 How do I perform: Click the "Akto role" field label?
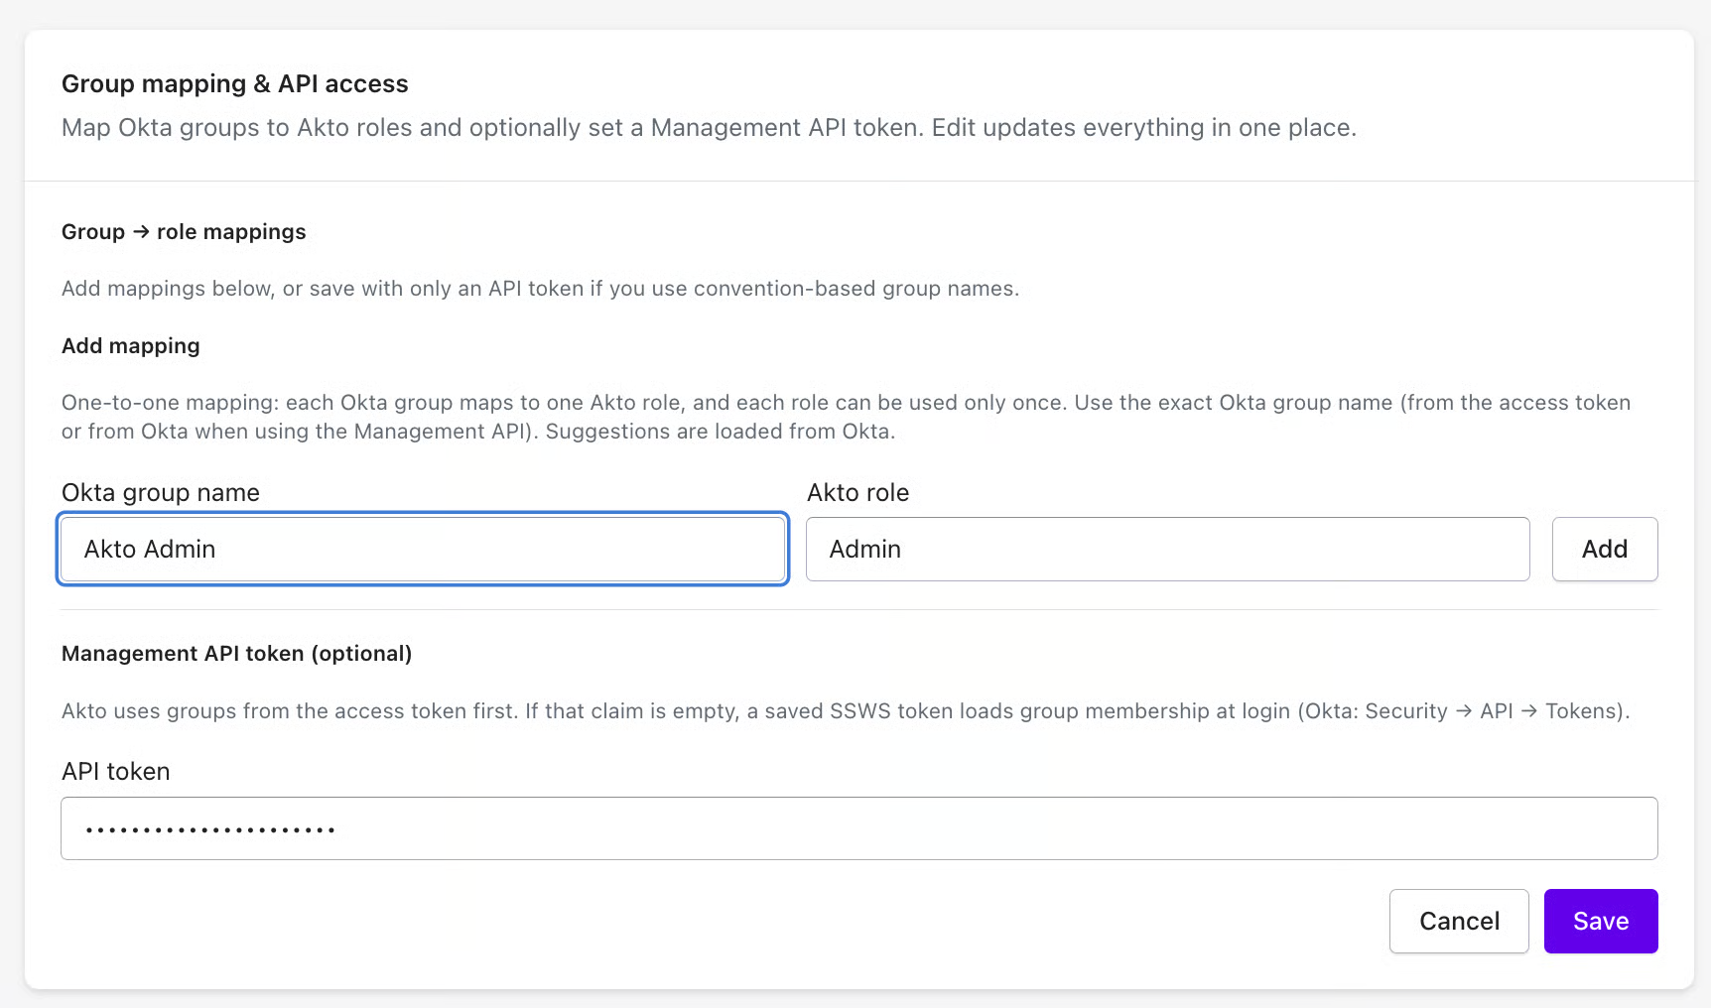pyautogui.click(x=857, y=492)
